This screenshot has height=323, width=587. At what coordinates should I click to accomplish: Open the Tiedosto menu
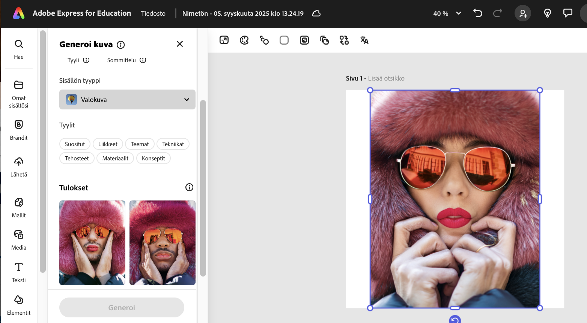pos(153,13)
